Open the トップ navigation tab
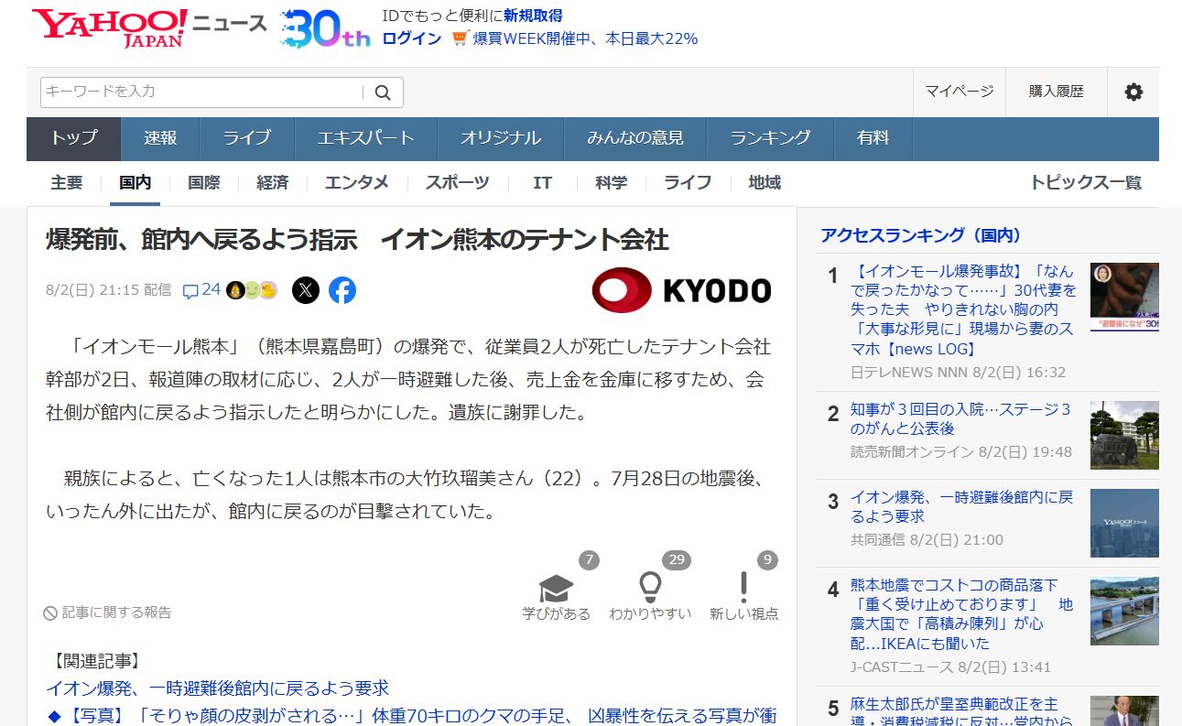The image size is (1182, 726). point(74,138)
